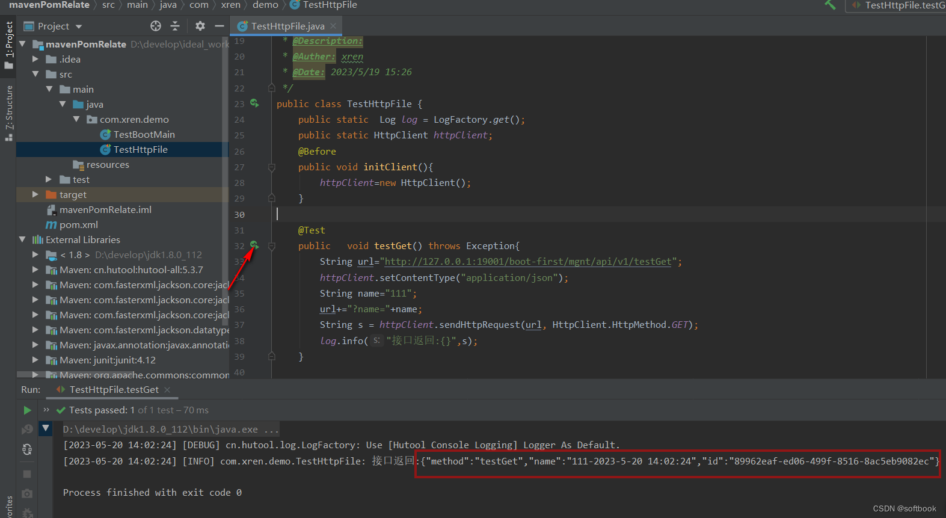Click the locate-in-project target icon
Image resolution: width=946 pixels, height=518 pixels.
[156, 26]
